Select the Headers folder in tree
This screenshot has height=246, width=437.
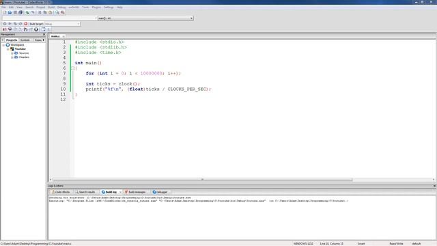pos(24,57)
